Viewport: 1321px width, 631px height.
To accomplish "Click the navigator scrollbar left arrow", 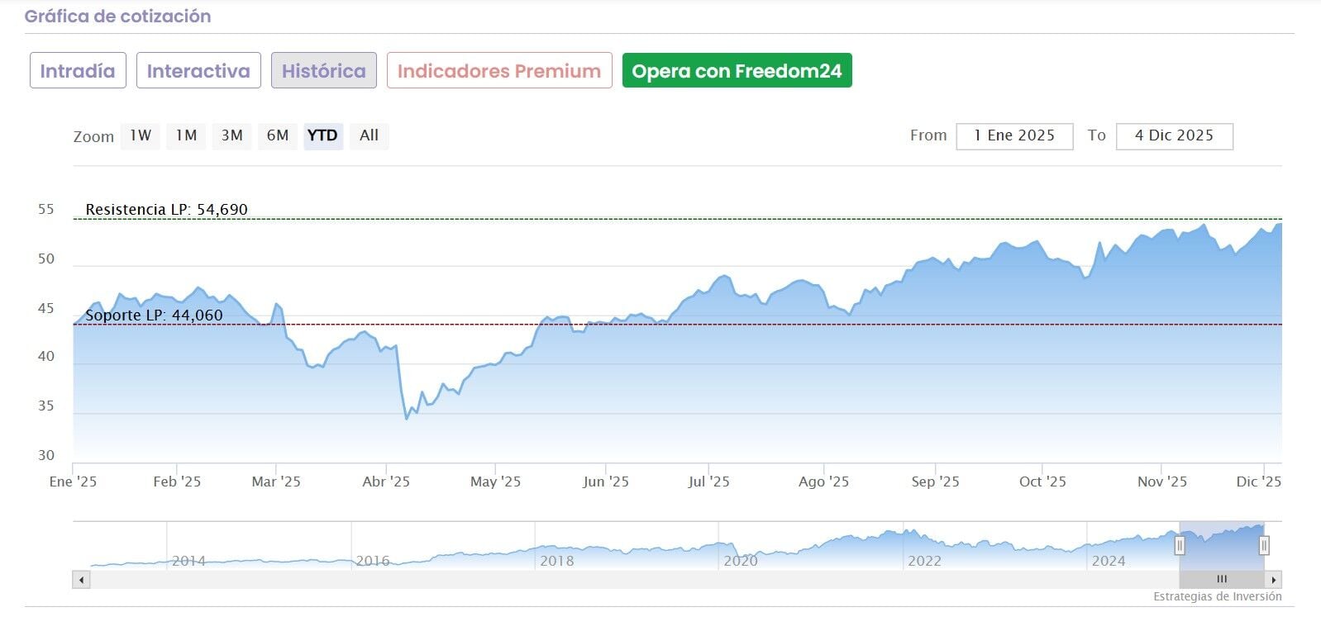I will (81, 580).
